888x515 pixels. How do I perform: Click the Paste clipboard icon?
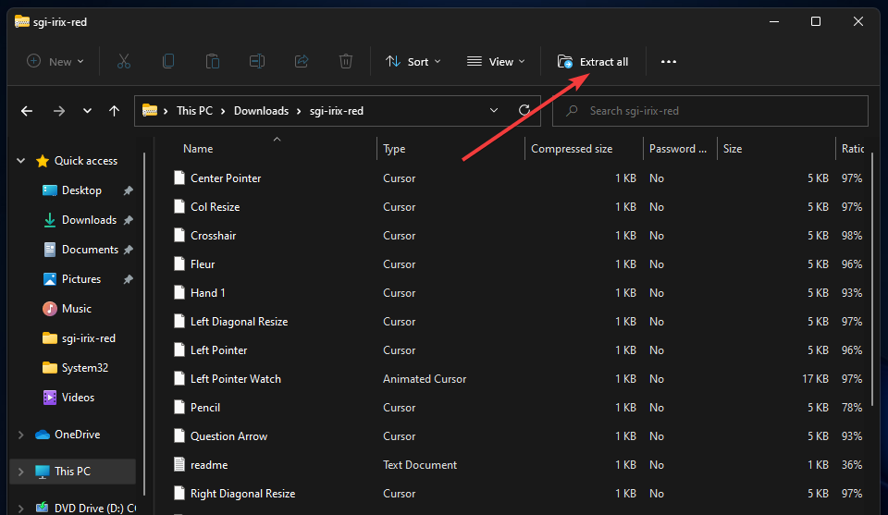213,62
